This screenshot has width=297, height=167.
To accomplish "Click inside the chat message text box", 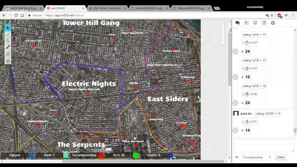I will (264, 145).
